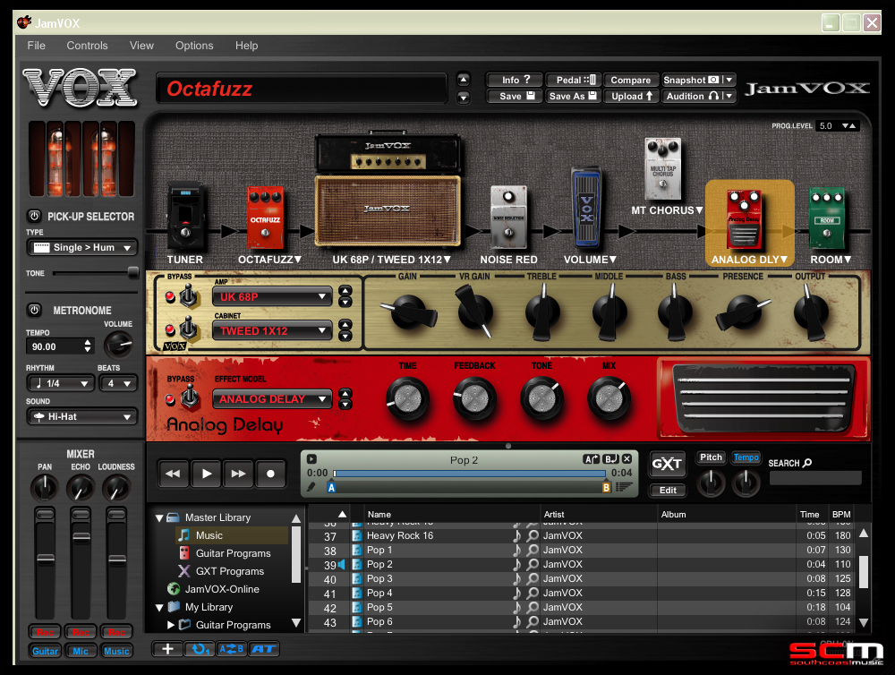Flip the Cabinet bypass toggle switch

pos(188,329)
